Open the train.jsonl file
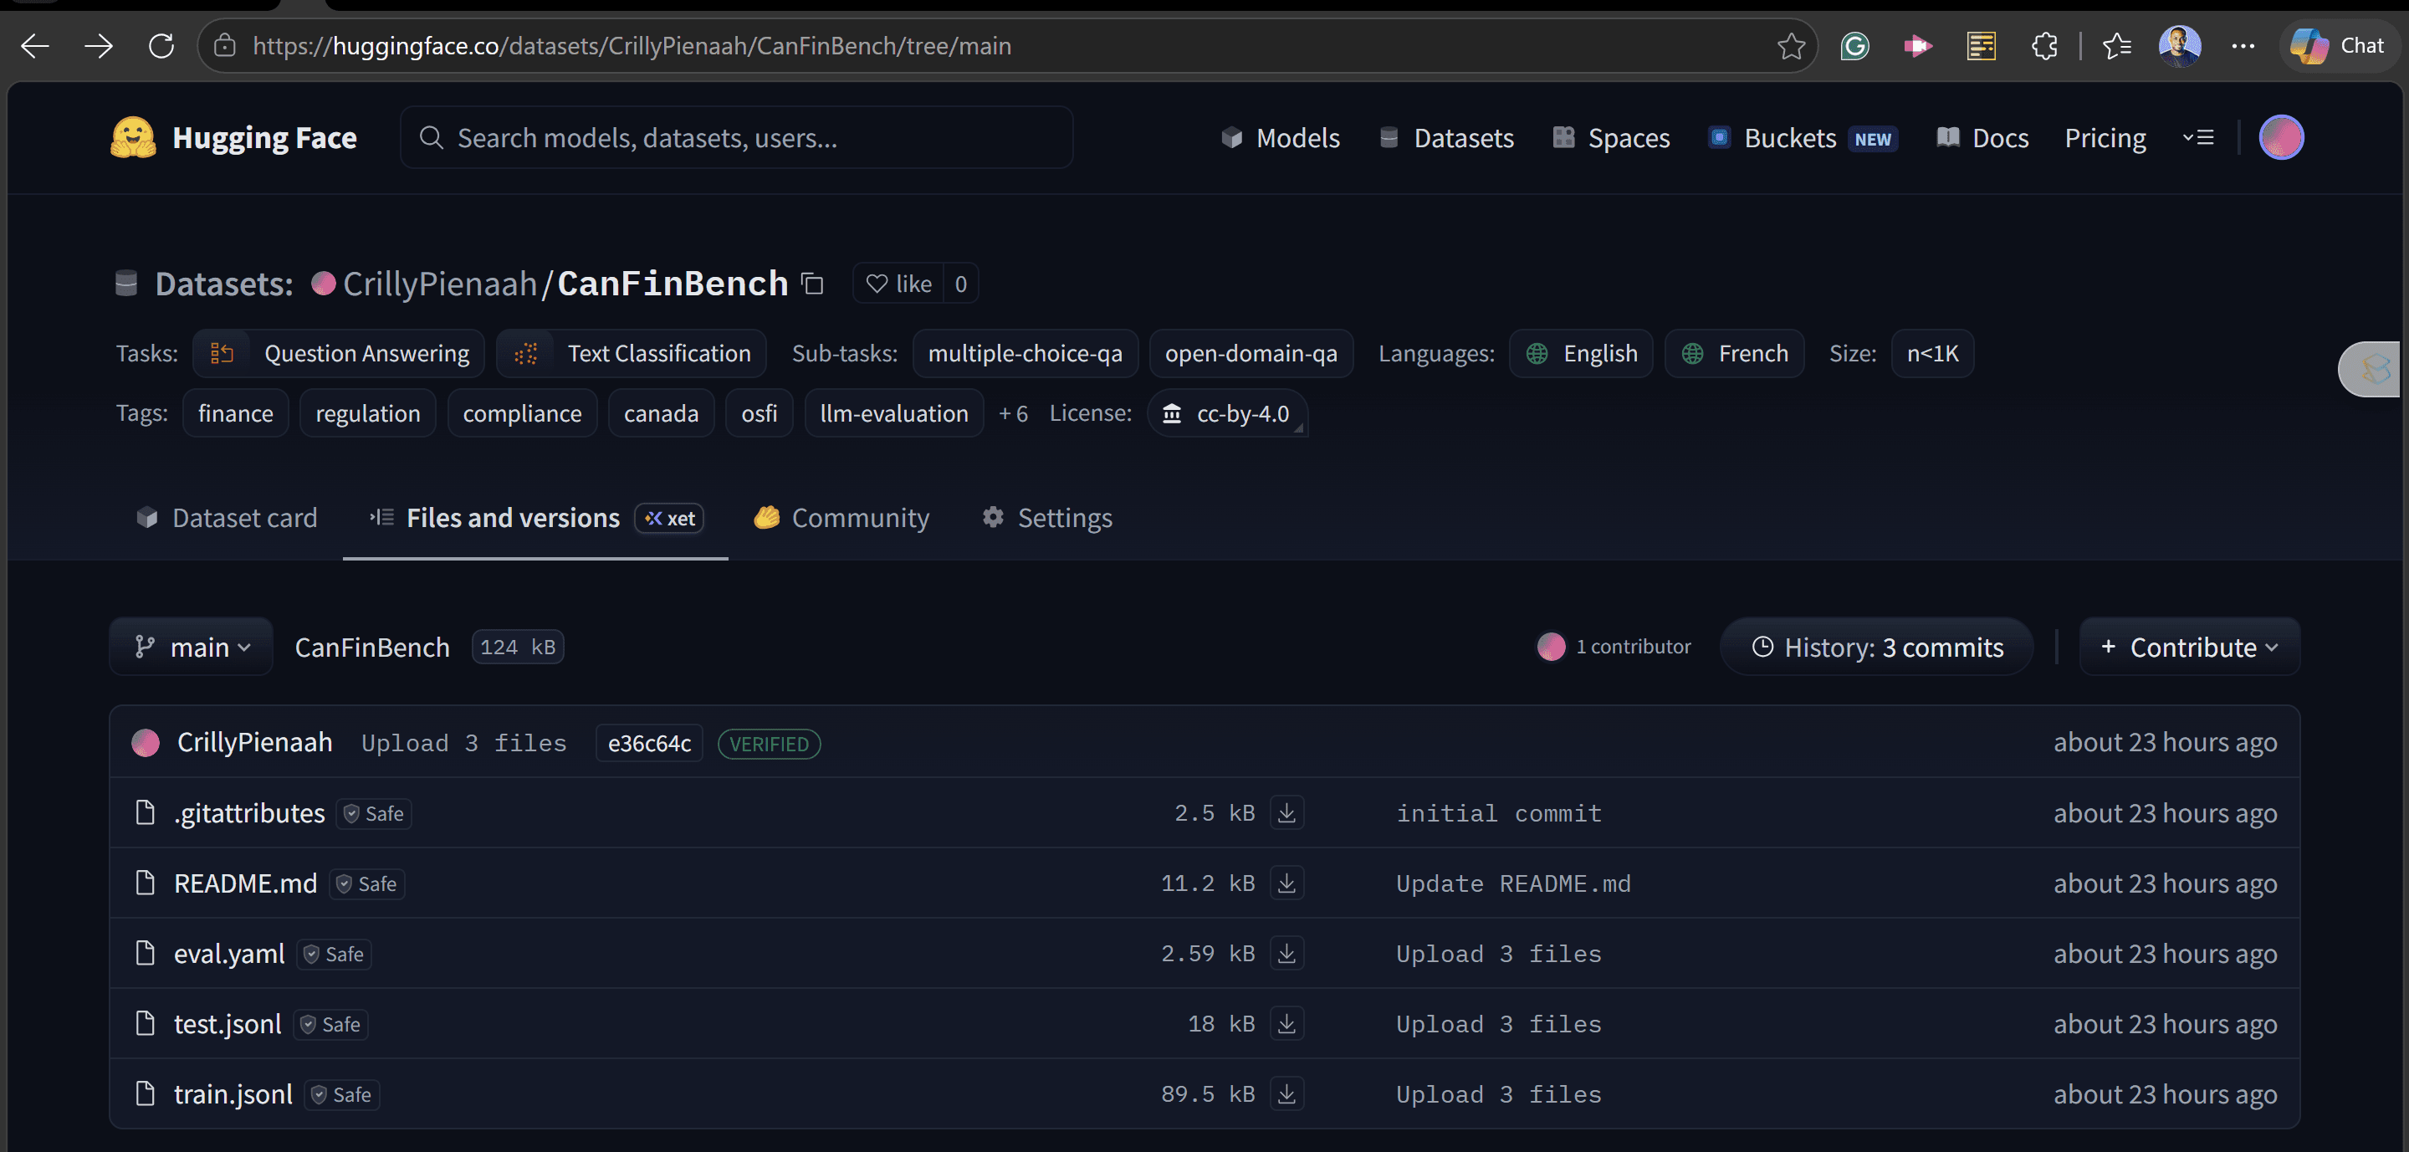 (233, 1094)
